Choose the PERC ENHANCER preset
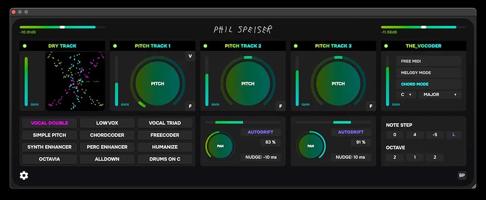The image size is (486, 200). [x=107, y=147]
